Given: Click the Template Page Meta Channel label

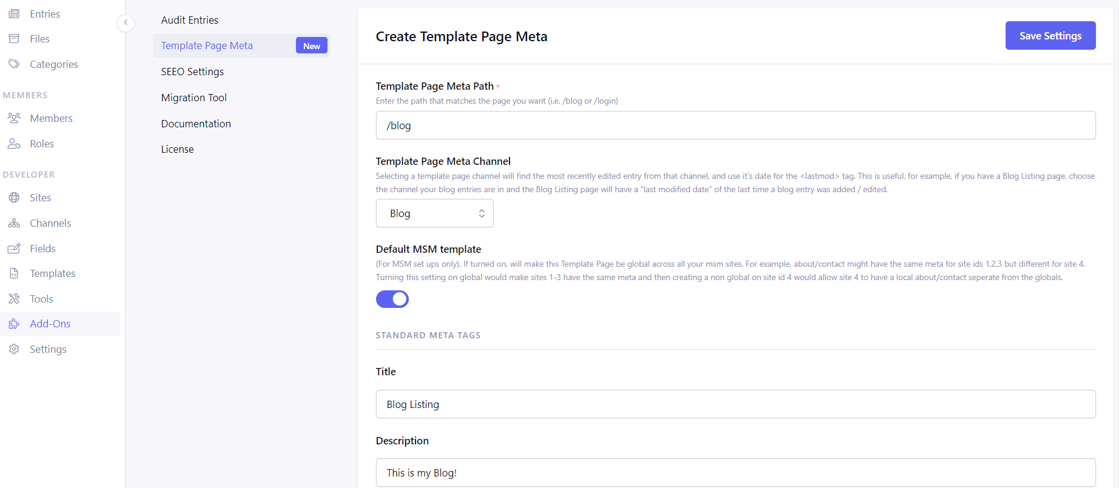Looking at the screenshot, I should point(443,161).
